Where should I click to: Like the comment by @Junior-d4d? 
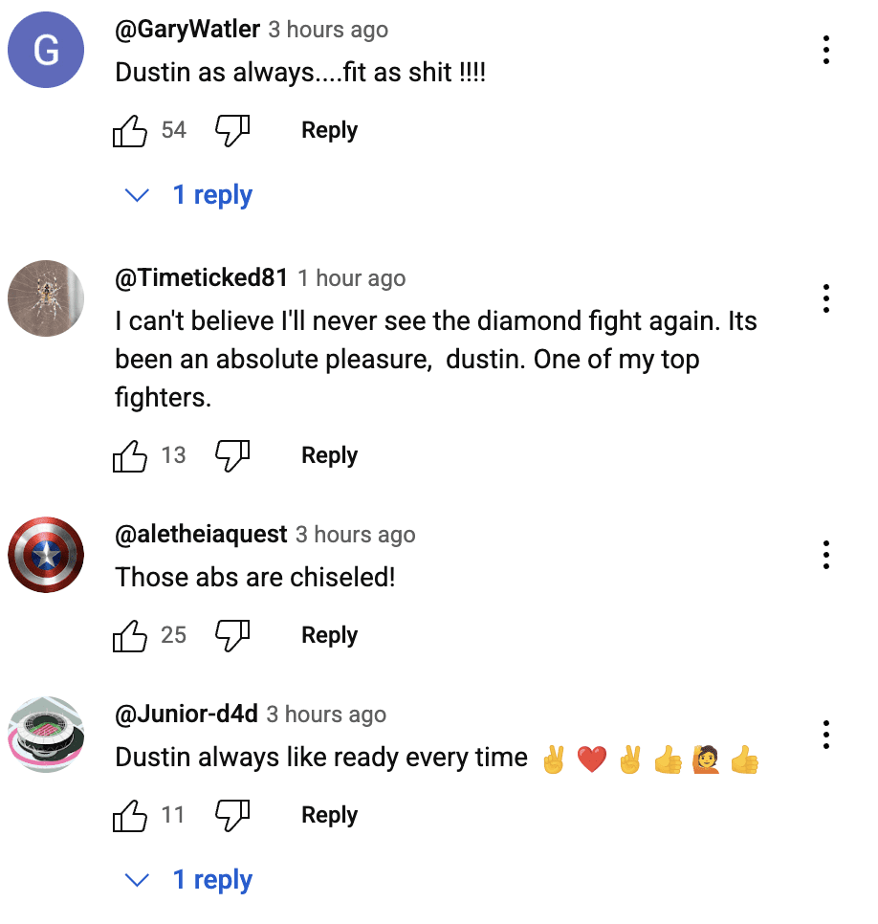pos(130,815)
